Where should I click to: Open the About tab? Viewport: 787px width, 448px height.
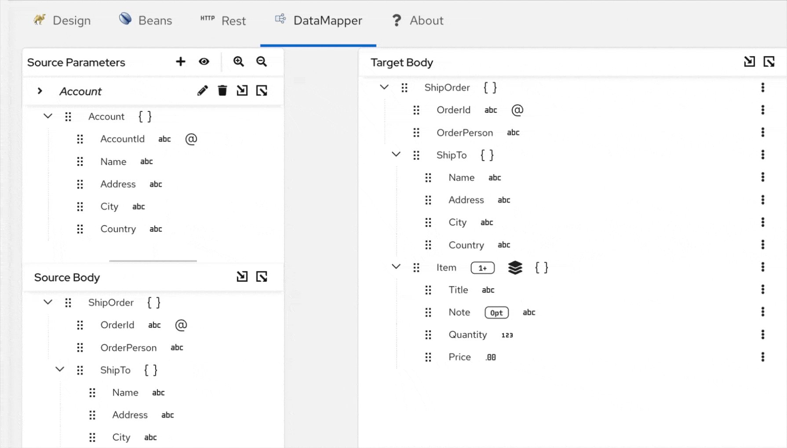pyautogui.click(x=417, y=21)
